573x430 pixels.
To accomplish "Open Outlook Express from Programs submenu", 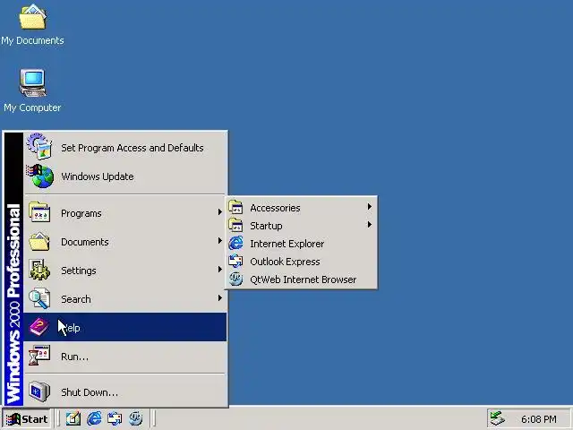I will 302,262.
